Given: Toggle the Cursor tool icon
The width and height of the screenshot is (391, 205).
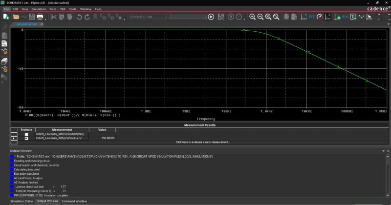Looking at the screenshot, I should point(369,17).
